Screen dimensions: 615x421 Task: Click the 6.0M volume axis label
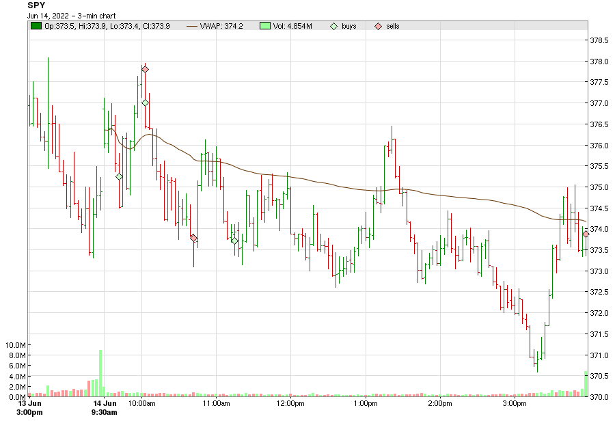17,366
